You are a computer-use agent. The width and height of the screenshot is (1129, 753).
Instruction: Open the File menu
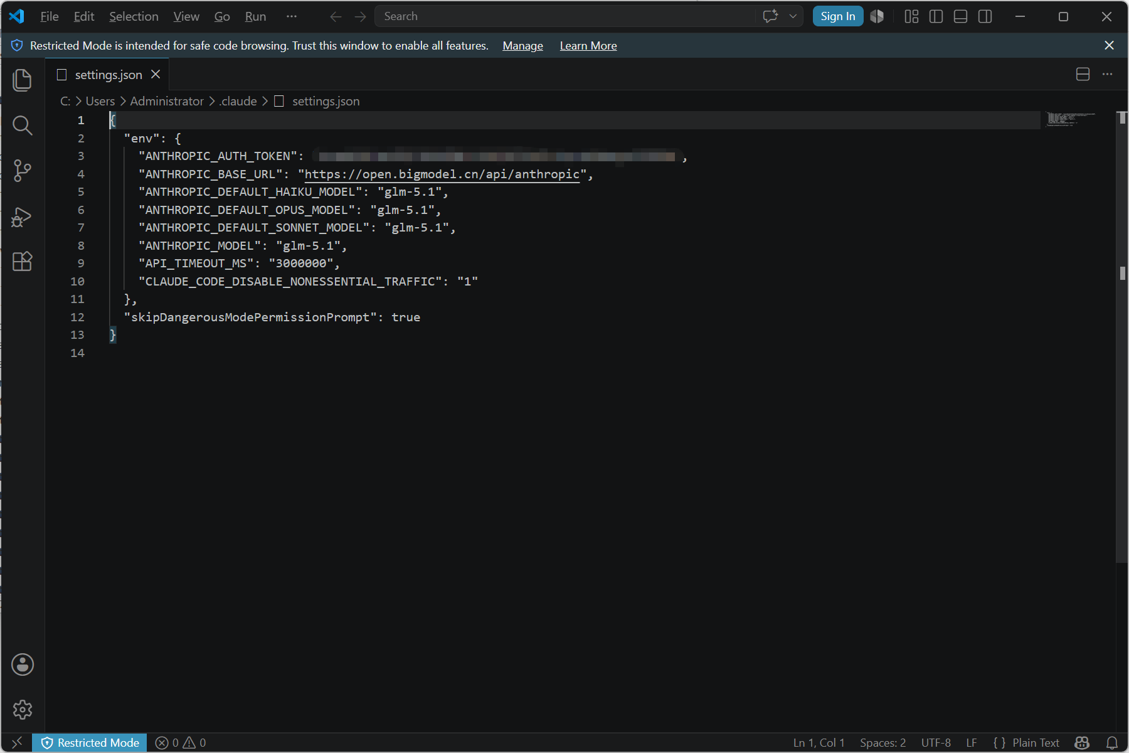50,16
